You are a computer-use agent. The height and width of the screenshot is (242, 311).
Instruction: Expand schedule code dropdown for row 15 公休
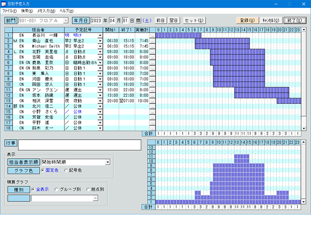[100, 112]
